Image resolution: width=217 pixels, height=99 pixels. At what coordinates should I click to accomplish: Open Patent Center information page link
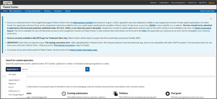click(x=84, y=50)
